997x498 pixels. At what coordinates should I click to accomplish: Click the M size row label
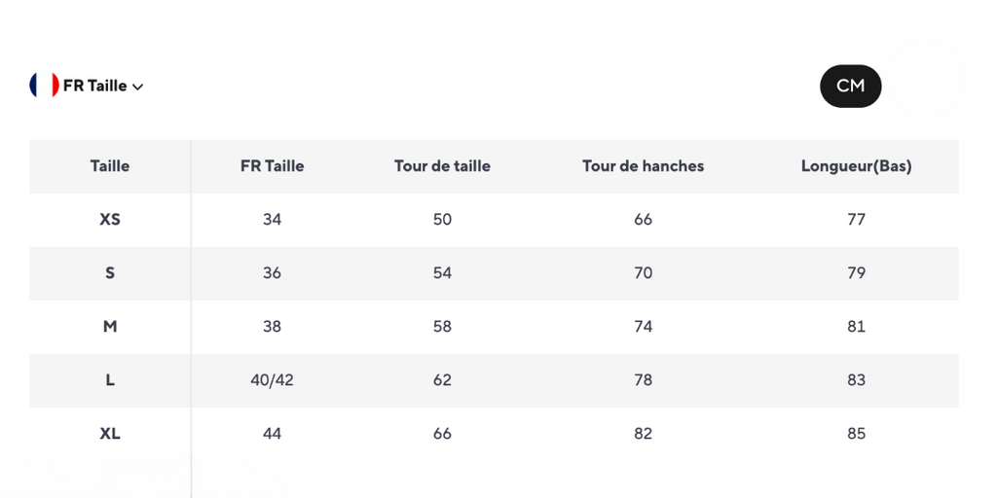(x=110, y=327)
